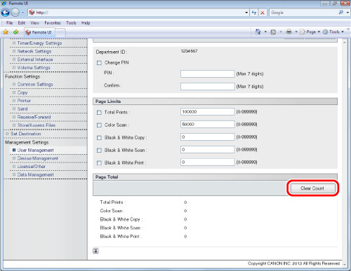Click the Clear Count button

(x=312, y=188)
